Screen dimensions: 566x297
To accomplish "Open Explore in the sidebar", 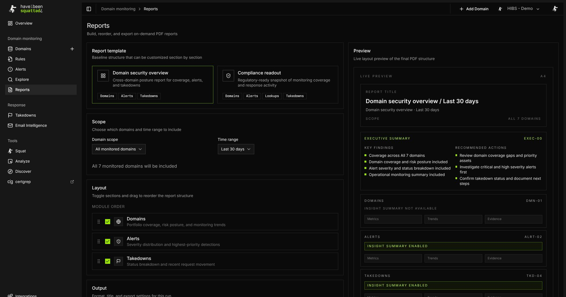I will point(41,80).
